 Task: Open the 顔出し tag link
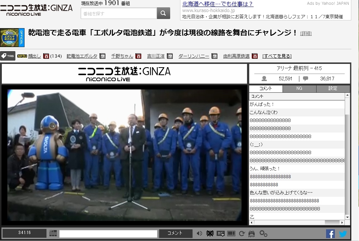point(34,56)
